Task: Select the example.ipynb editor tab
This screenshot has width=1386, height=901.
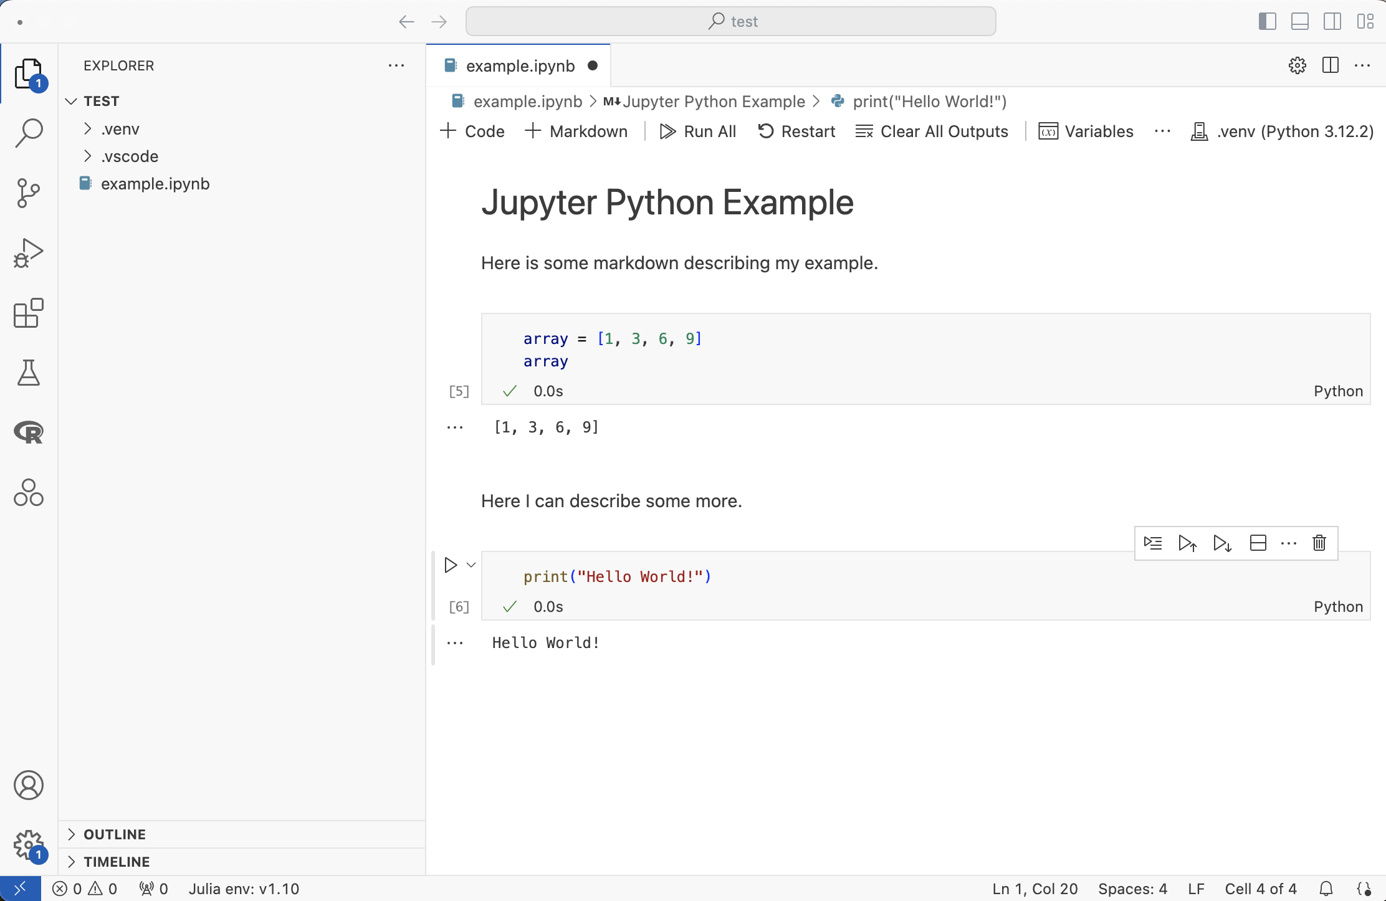Action: pyautogui.click(x=520, y=65)
